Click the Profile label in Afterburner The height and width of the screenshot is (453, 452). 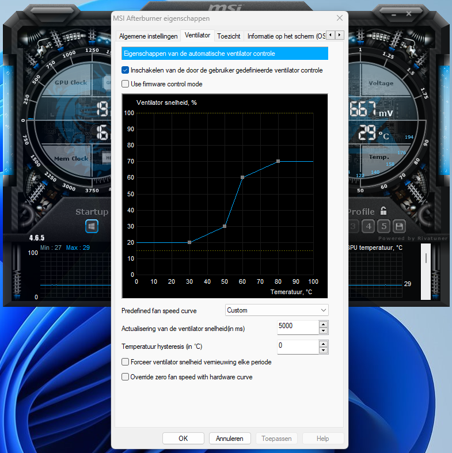point(361,212)
